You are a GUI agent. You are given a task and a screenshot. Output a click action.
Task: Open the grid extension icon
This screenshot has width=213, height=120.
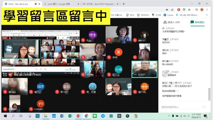click(x=189, y=10)
